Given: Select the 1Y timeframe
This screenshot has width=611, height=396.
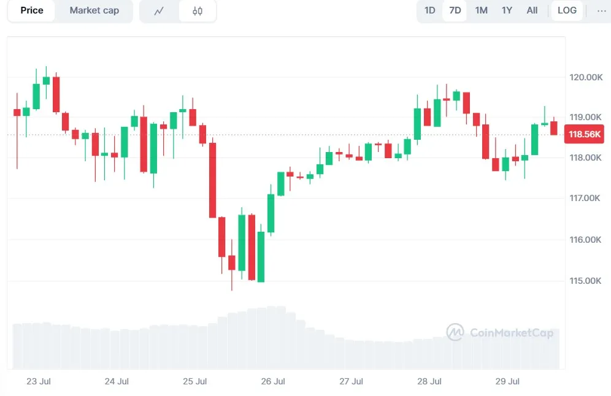Looking at the screenshot, I should point(507,10).
